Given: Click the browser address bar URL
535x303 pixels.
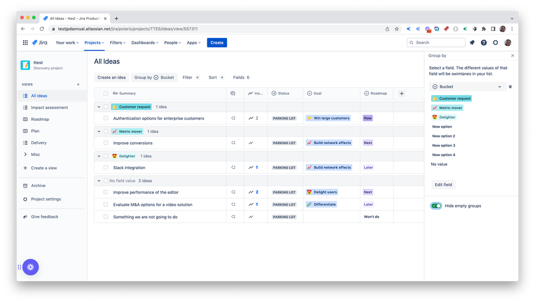Looking at the screenshot, I should 127,29.
